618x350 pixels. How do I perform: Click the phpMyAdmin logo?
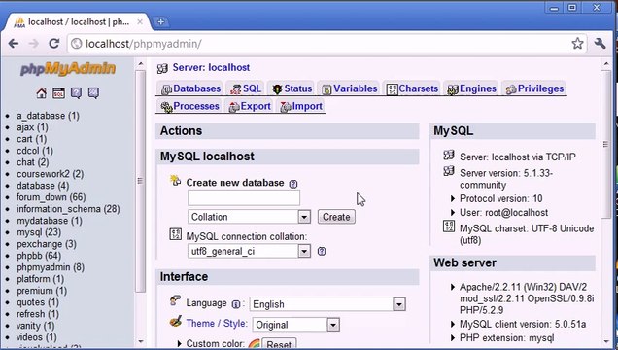pyautogui.click(x=68, y=69)
